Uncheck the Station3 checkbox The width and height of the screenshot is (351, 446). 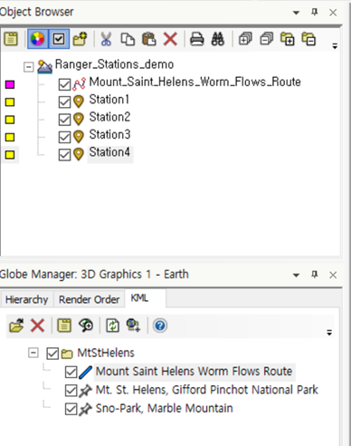[64, 137]
